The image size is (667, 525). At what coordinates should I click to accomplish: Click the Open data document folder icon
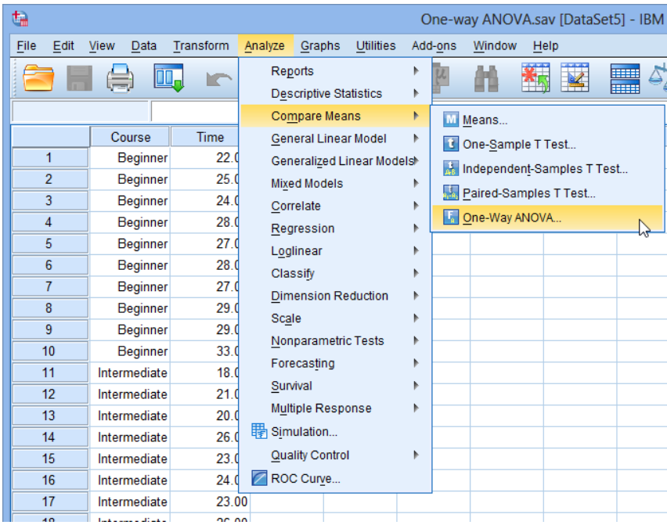(x=38, y=78)
